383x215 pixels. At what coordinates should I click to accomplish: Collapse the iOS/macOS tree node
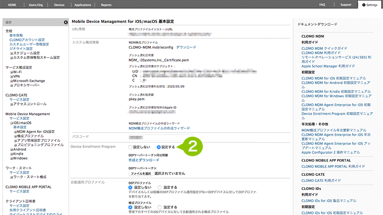pyautogui.click(x=11, y=123)
